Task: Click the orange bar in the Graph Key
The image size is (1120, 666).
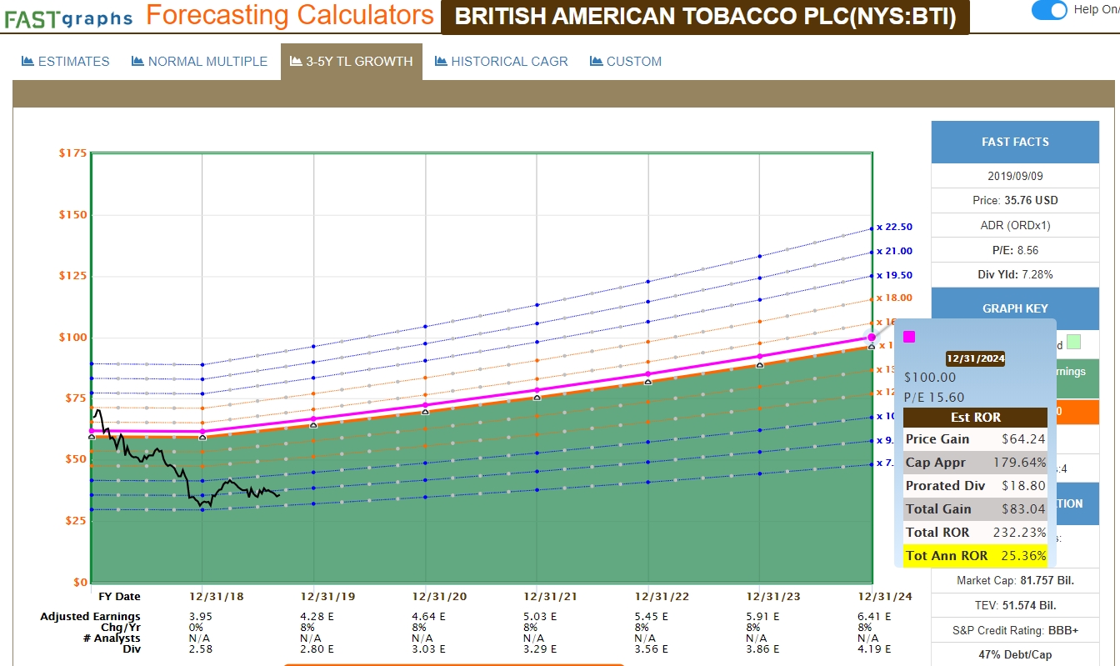Action: 1078,411
